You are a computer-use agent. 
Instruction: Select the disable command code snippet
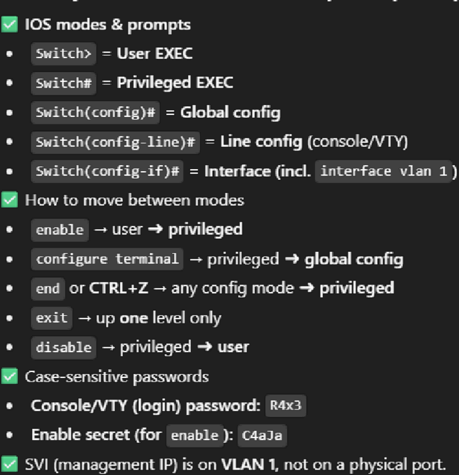point(63,347)
